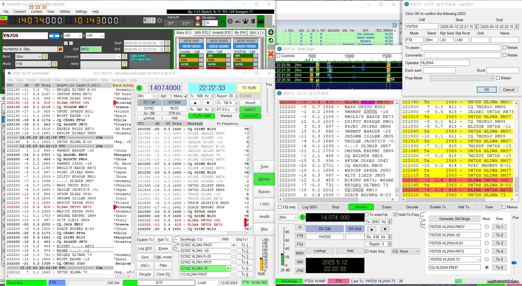Open the WSJT-X main window 20m band dropdown

295,217
